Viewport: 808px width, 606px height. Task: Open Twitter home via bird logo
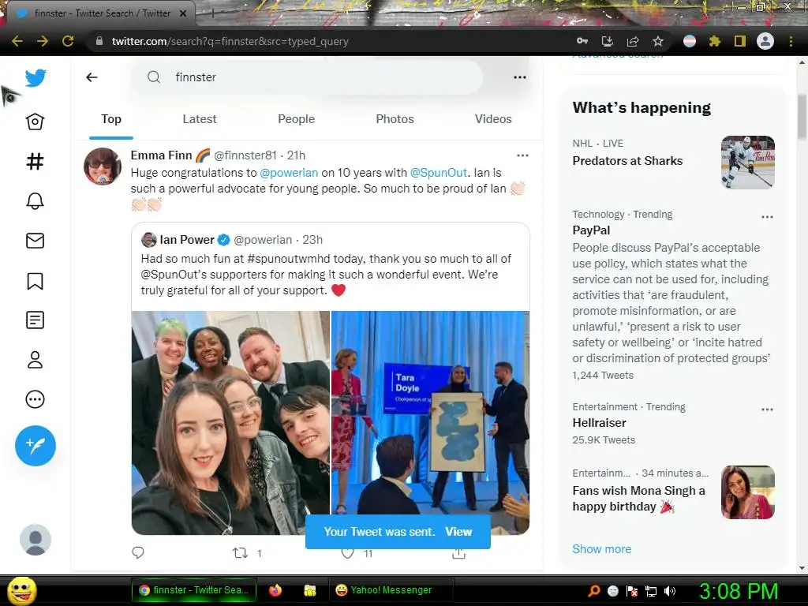click(35, 78)
